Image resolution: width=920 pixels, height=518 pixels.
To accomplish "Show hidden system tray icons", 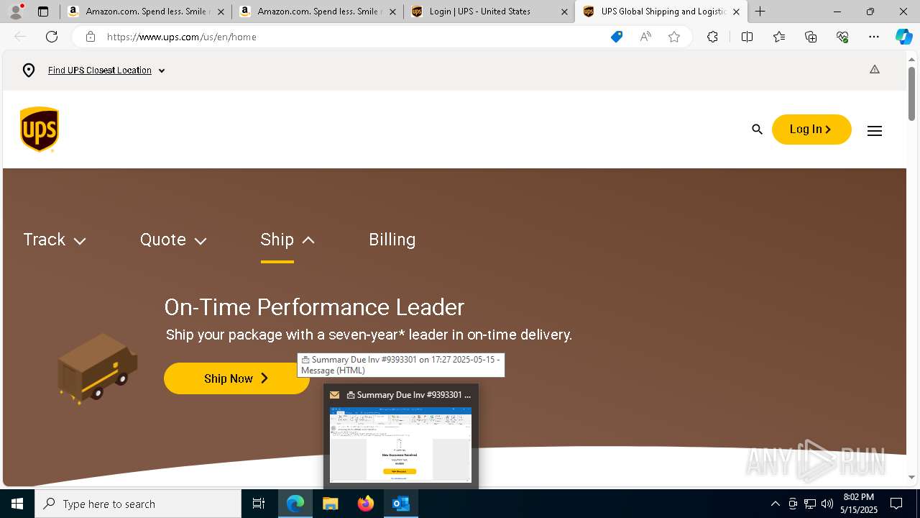I will pyautogui.click(x=775, y=504).
